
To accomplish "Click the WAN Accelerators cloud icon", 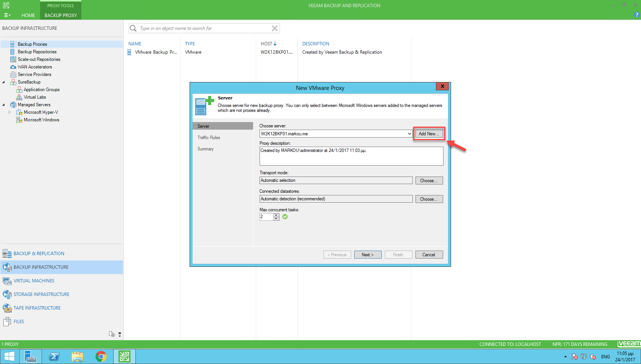I will (13, 67).
